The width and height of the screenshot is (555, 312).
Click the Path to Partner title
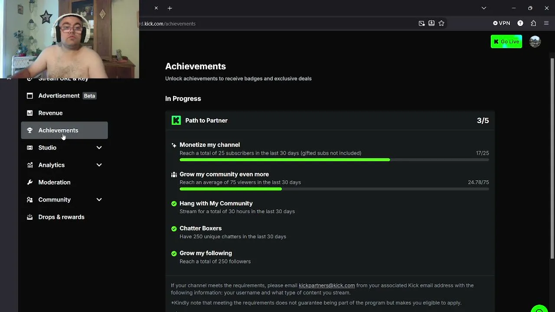tap(206, 120)
